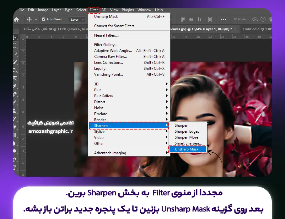Screen dimensions: 285x219
Task: Choose Unsharp Mask... in Sharpen submenu
Action: click(x=188, y=149)
